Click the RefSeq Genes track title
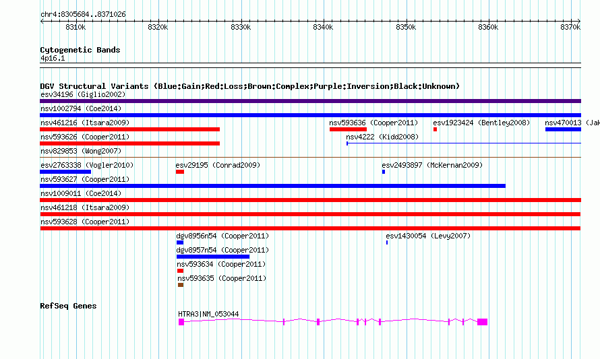Image resolution: width=600 pixels, height=359 pixels. pos(68,306)
